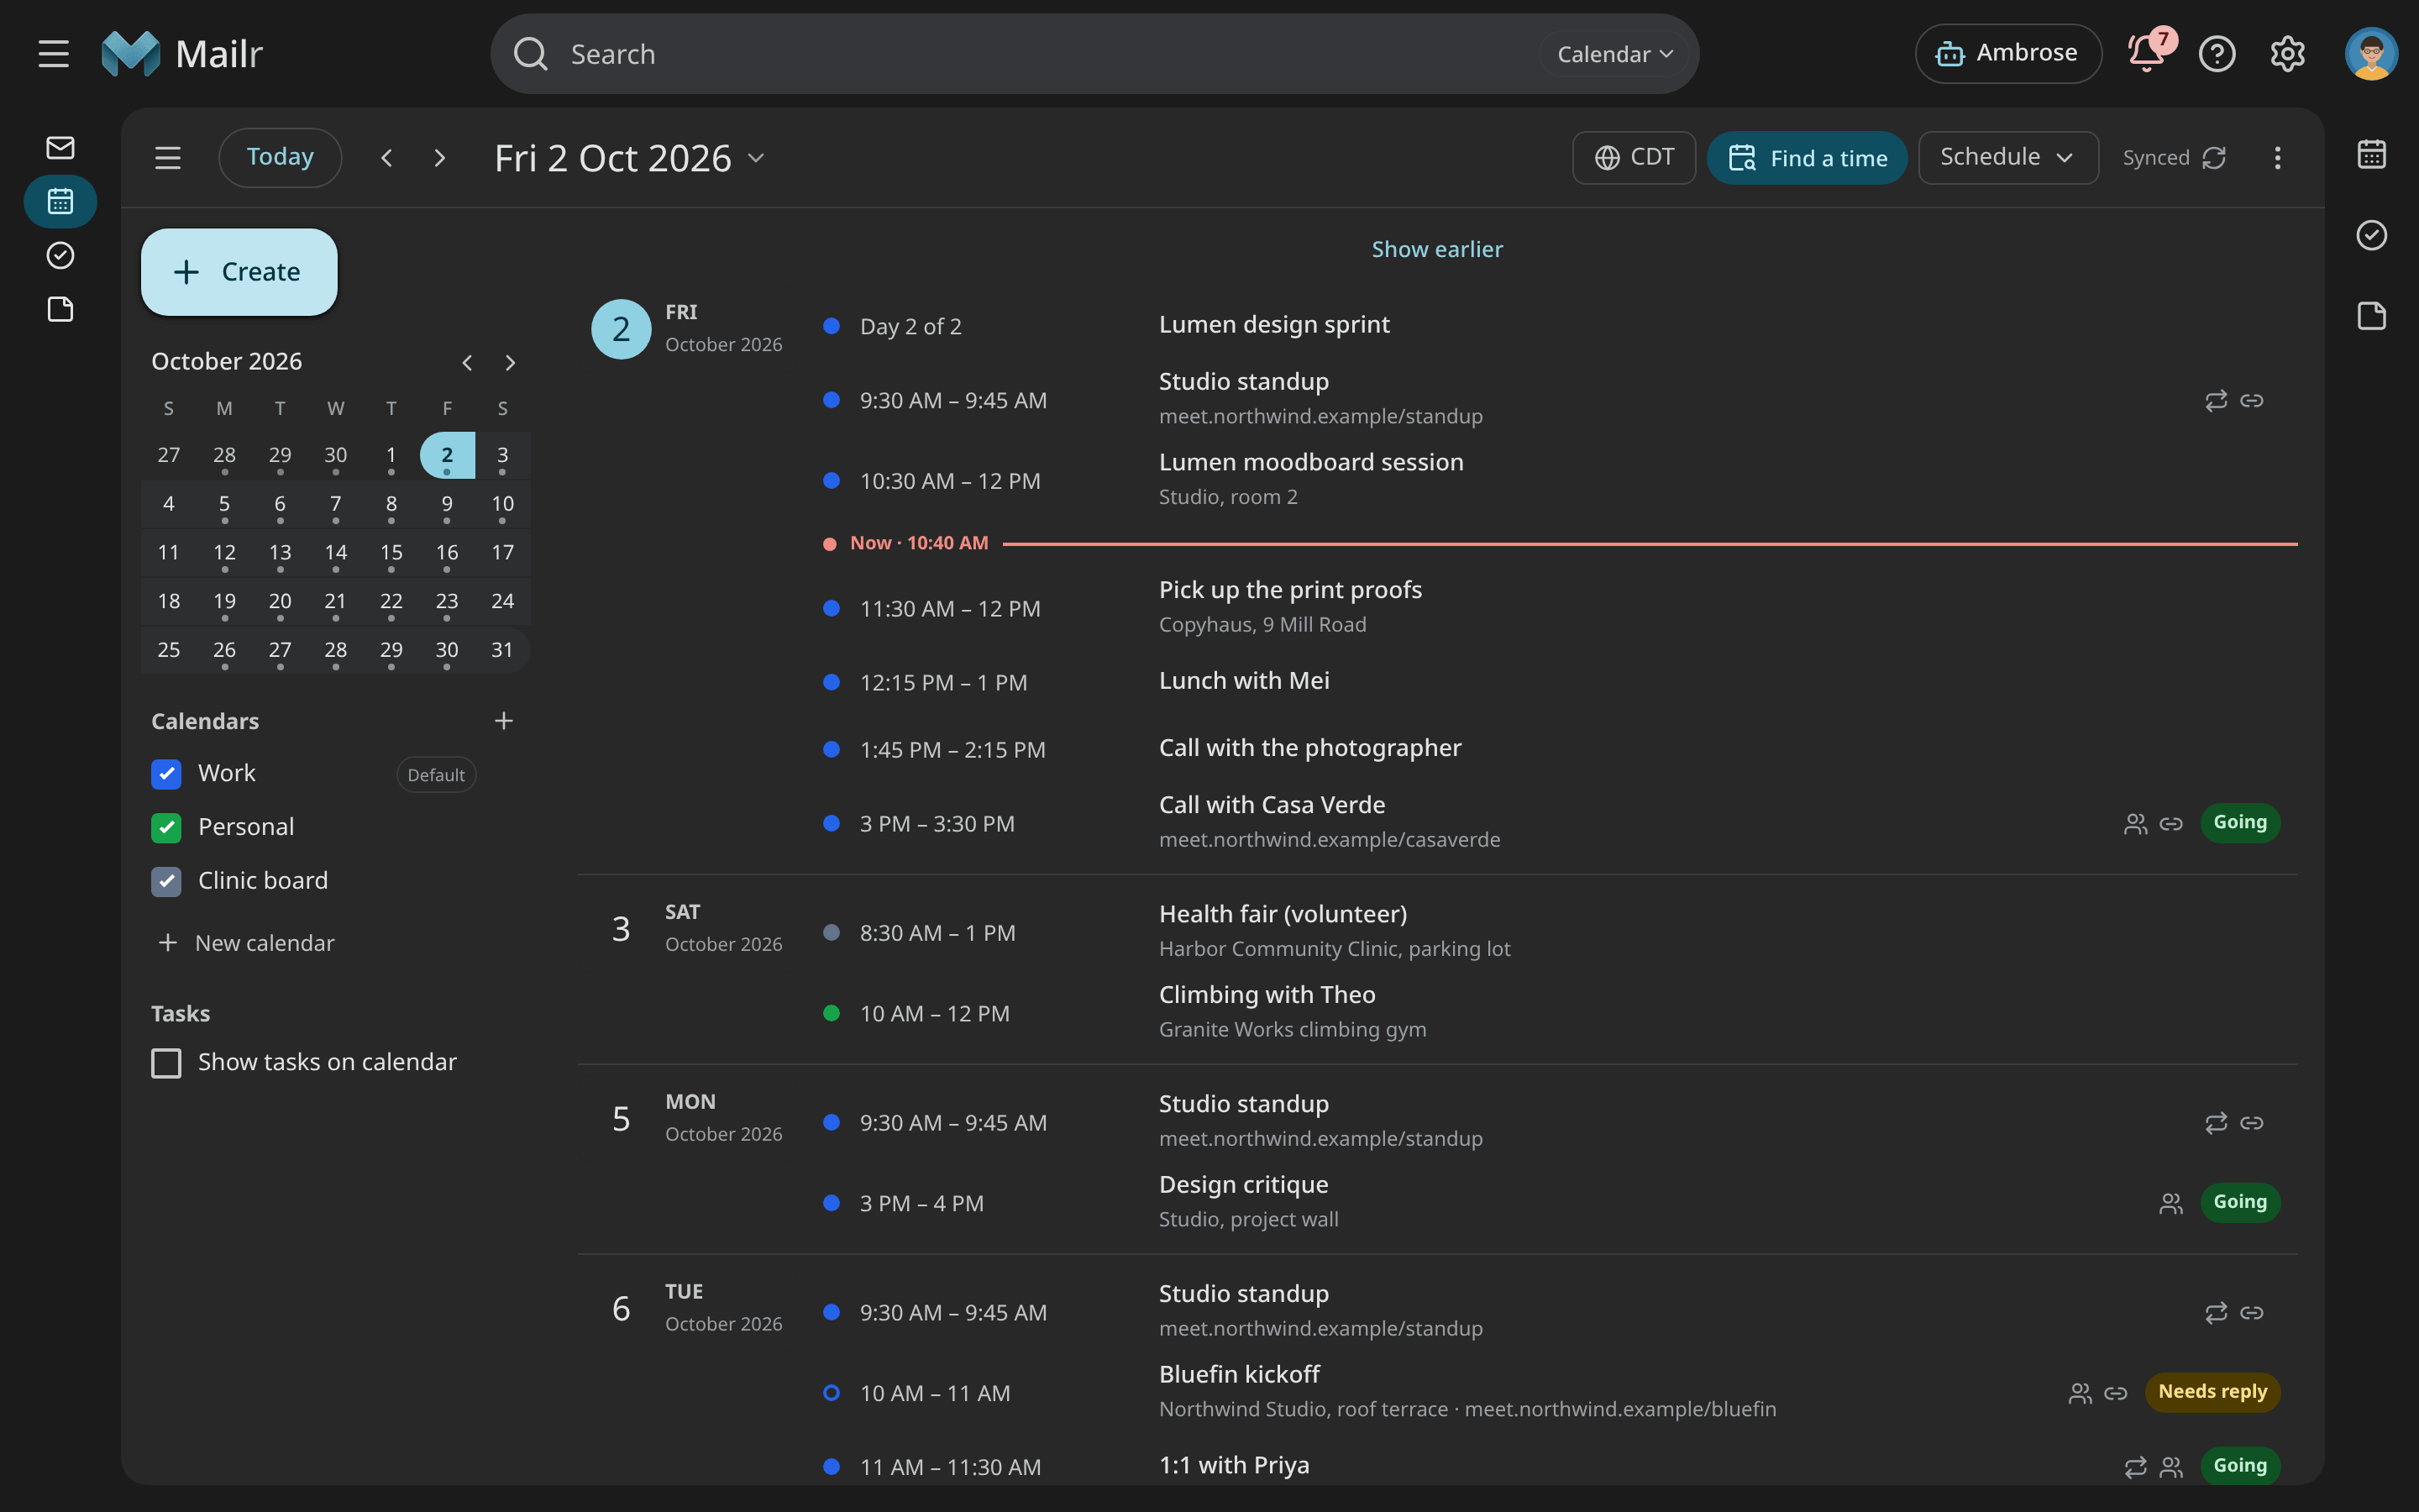Expand the Fri 2 Oct 2026 date picker
The height and width of the screenshot is (1512, 2419).
(630, 158)
